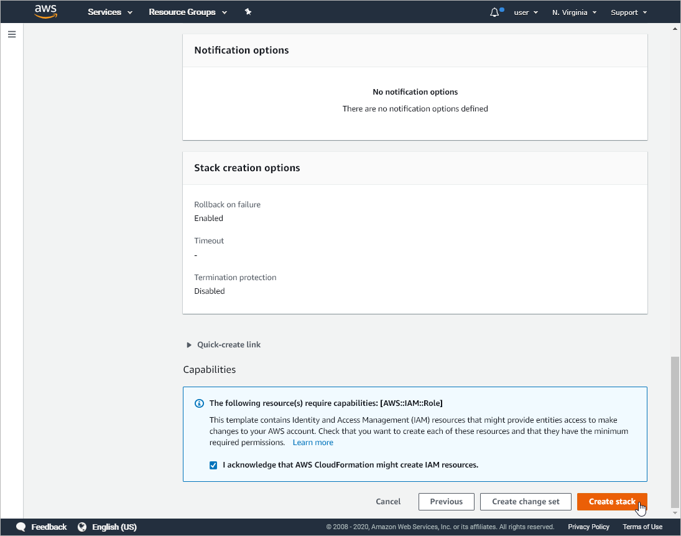Click the No notification options text
This screenshot has height=536, width=681.
point(415,92)
